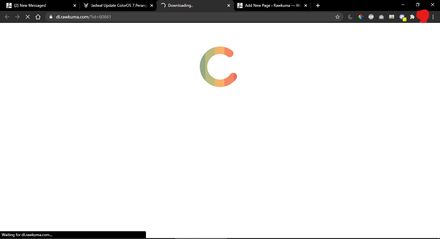Open the Adblock Plus extension
The image size is (440, 239).
click(371, 17)
